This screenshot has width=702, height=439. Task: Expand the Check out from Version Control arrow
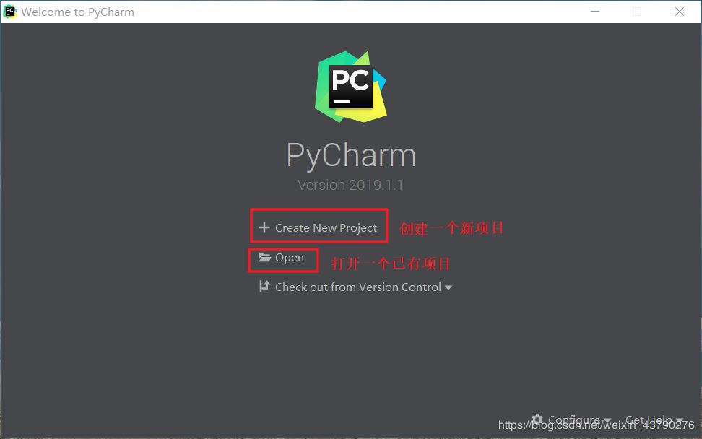(448, 288)
